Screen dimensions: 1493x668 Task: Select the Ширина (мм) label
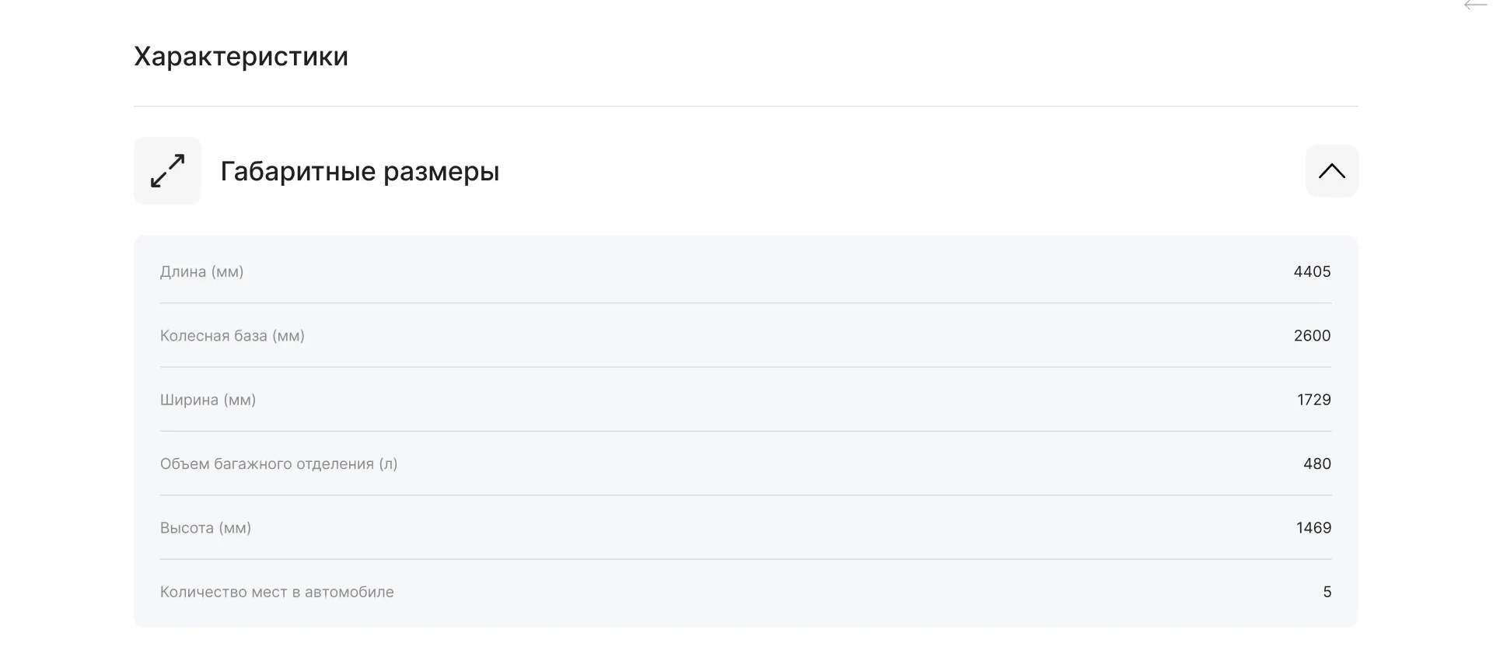208,400
